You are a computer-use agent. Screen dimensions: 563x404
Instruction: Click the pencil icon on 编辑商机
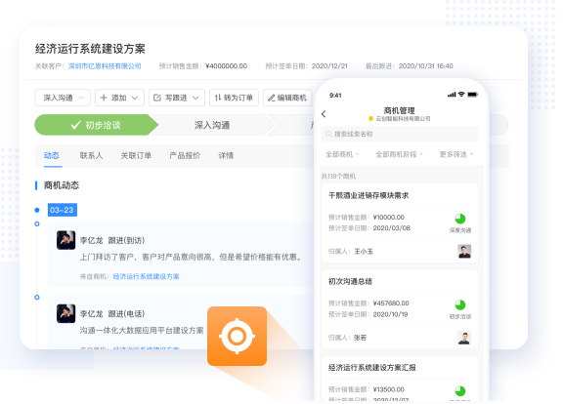[272, 98]
